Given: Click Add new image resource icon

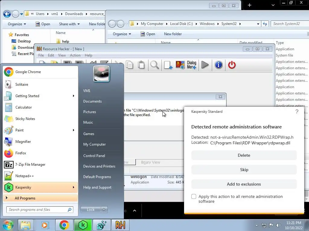Looking at the screenshot, I should tap(180, 65).
